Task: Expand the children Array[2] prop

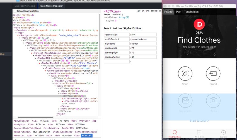Action: [x=105, y=18]
